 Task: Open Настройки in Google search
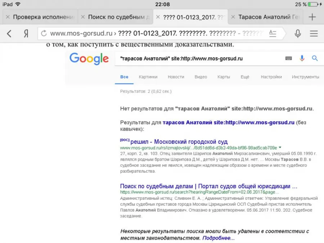point(271,77)
